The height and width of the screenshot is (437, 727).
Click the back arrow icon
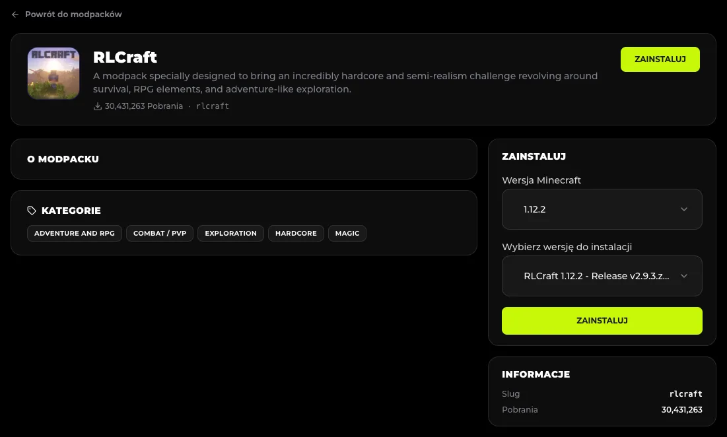tap(15, 15)
